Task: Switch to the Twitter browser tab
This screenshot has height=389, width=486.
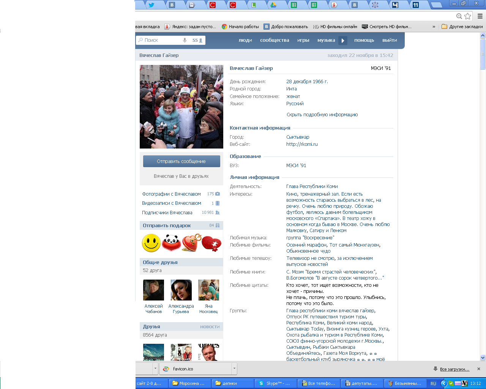Action: click(151, 5)
